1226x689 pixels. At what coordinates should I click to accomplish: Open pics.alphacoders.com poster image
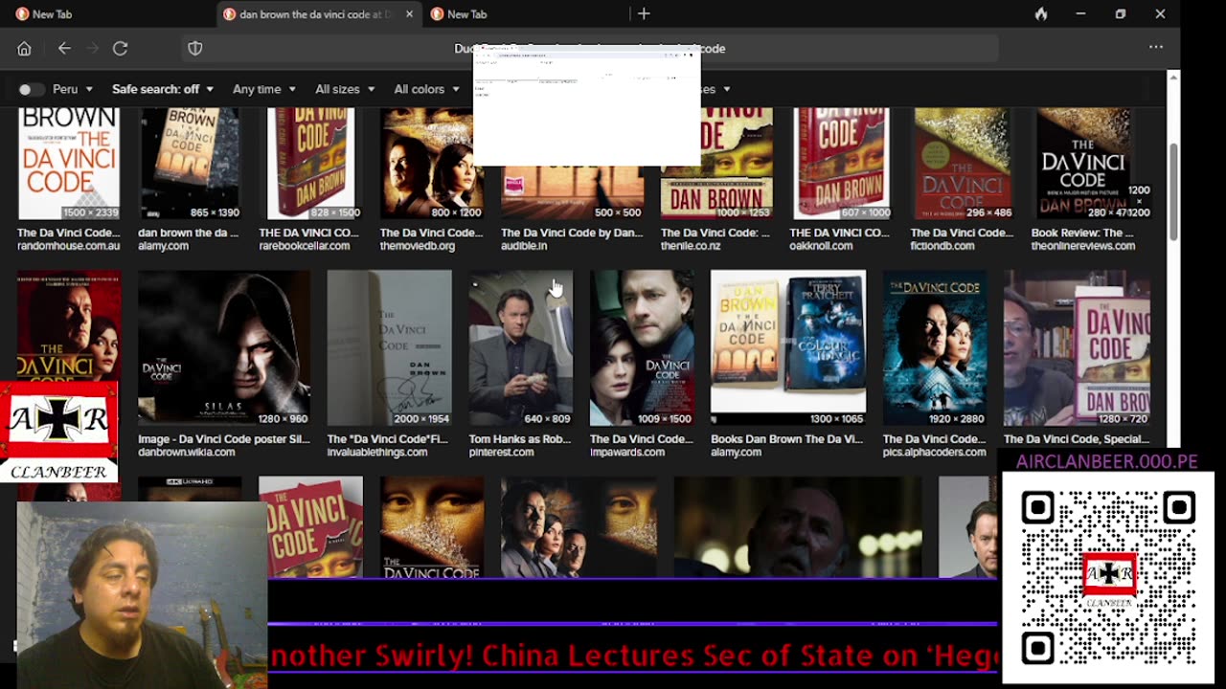(x=934, y=347)
